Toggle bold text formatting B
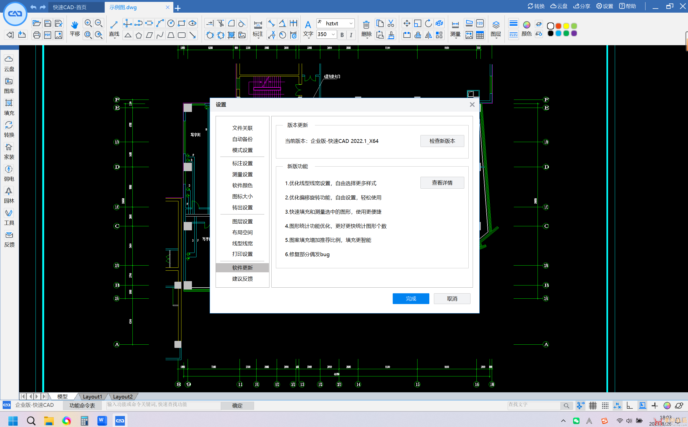 (x=342, y=35)
